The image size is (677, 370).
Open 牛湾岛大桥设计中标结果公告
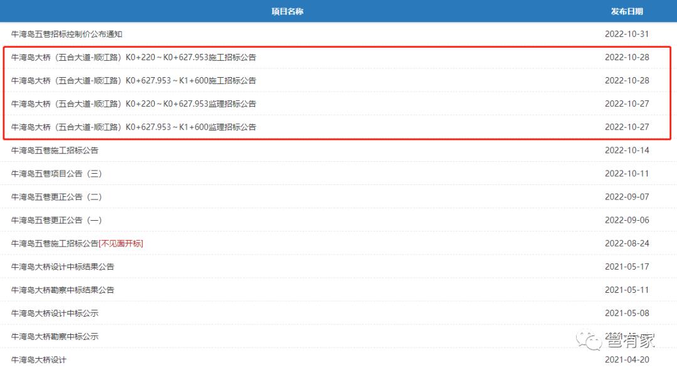[63, 267]
